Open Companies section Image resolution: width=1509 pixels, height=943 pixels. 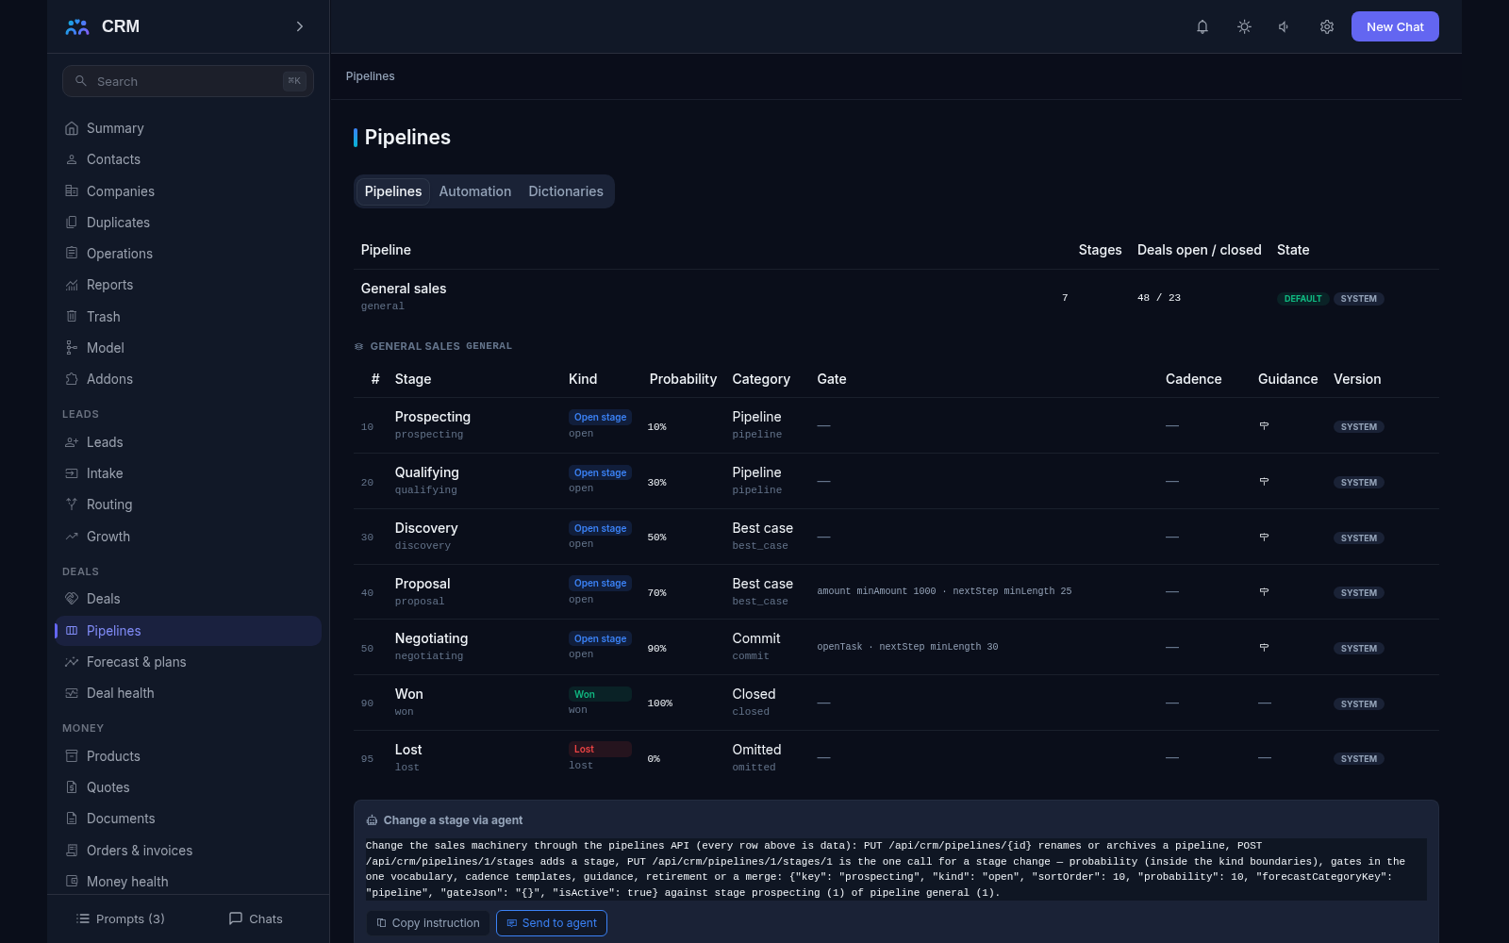tap(188, 191)
